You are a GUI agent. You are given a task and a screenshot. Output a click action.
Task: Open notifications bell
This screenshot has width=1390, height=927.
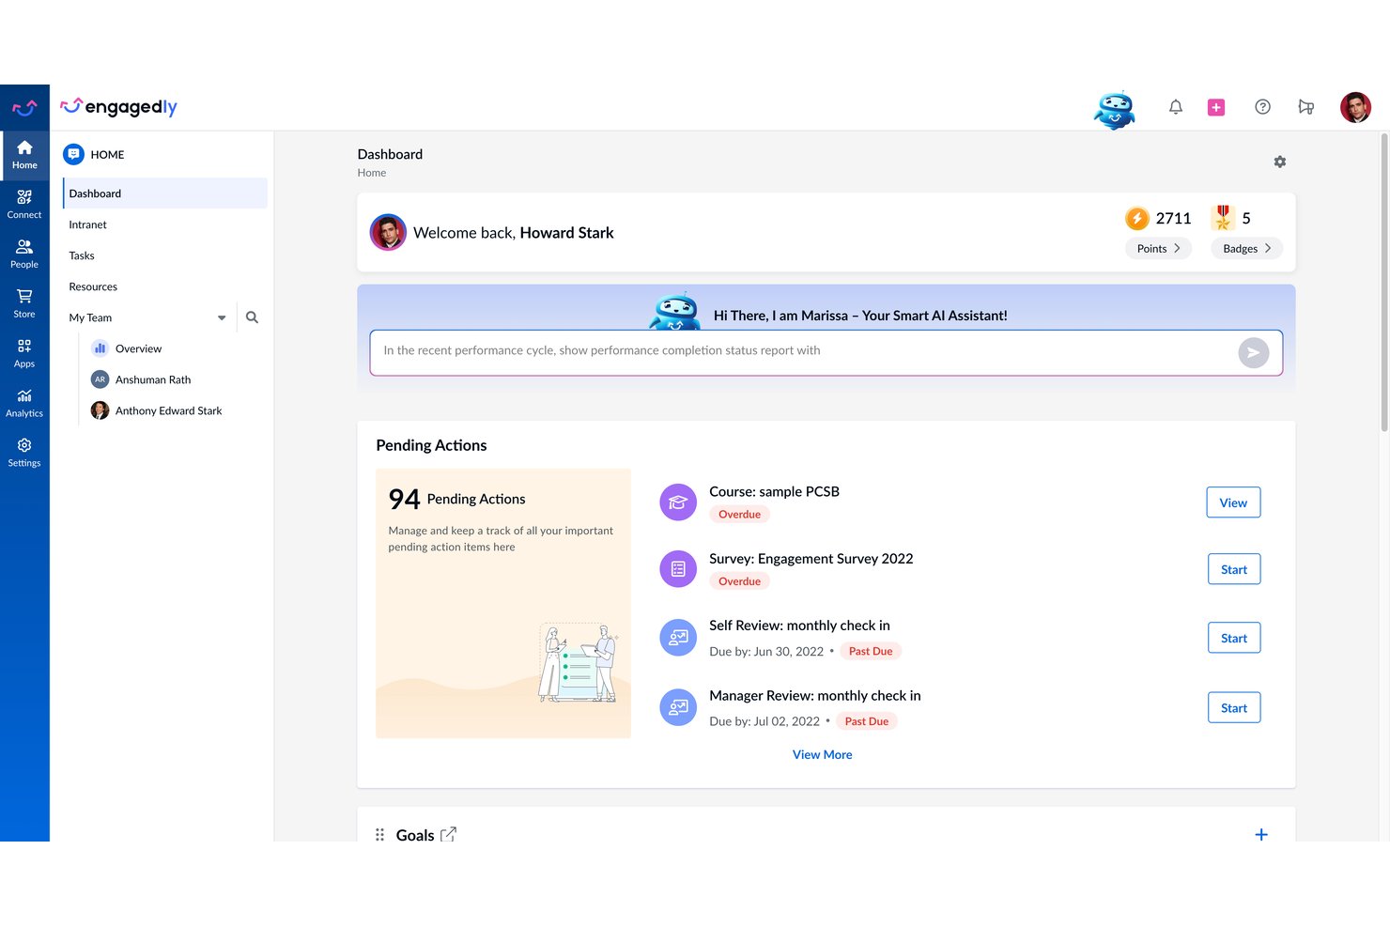(x=1175, y=107)
